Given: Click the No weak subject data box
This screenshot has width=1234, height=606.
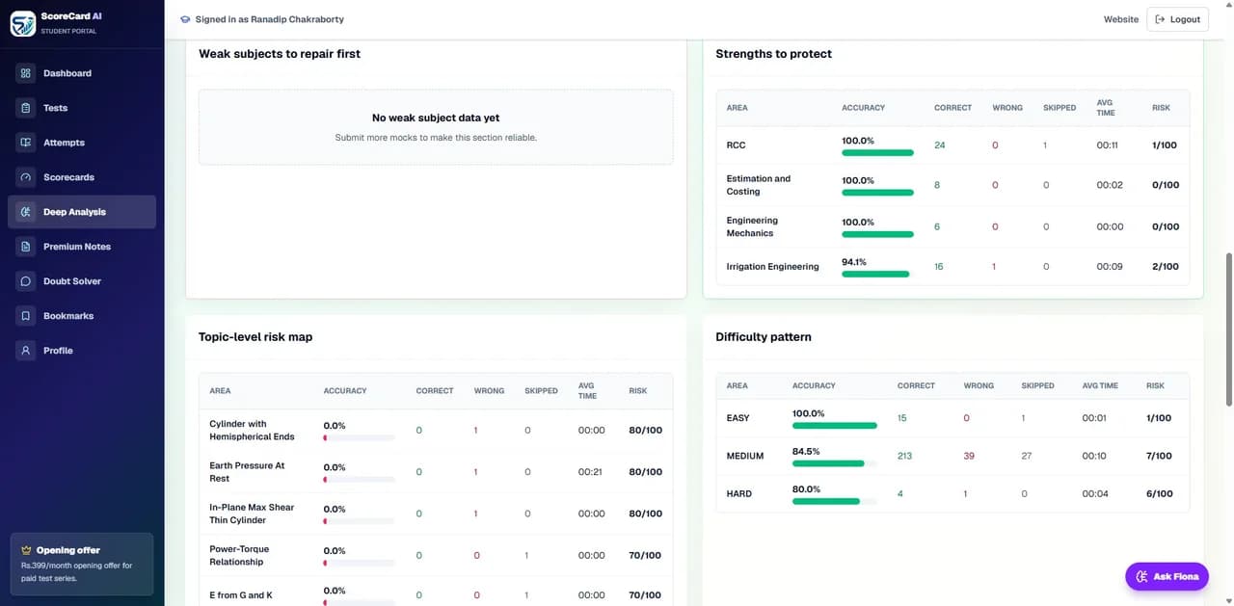Looking at the screenshot, I should click(436, 127).
